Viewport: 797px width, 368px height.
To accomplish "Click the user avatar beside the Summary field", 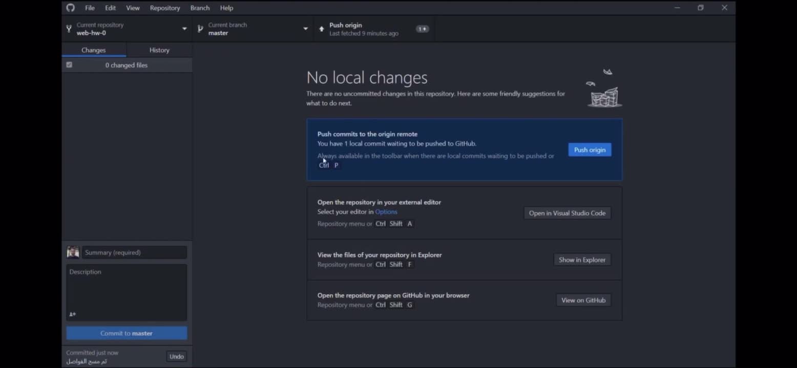I will [73, 252].
